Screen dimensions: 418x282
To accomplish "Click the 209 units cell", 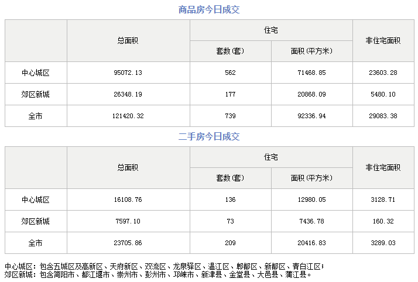I will 230,243.
